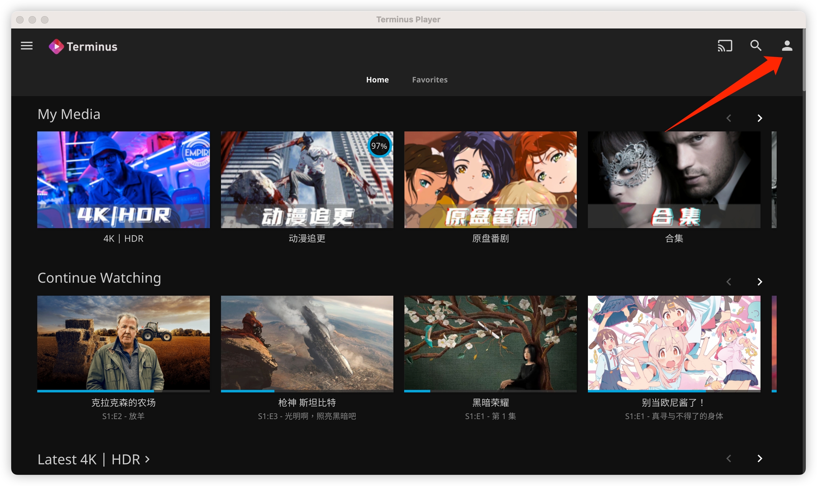This screenshot has height=486, width=817.
Task: Click the 97% refresh progress indicator
Action: pos(379,146)
